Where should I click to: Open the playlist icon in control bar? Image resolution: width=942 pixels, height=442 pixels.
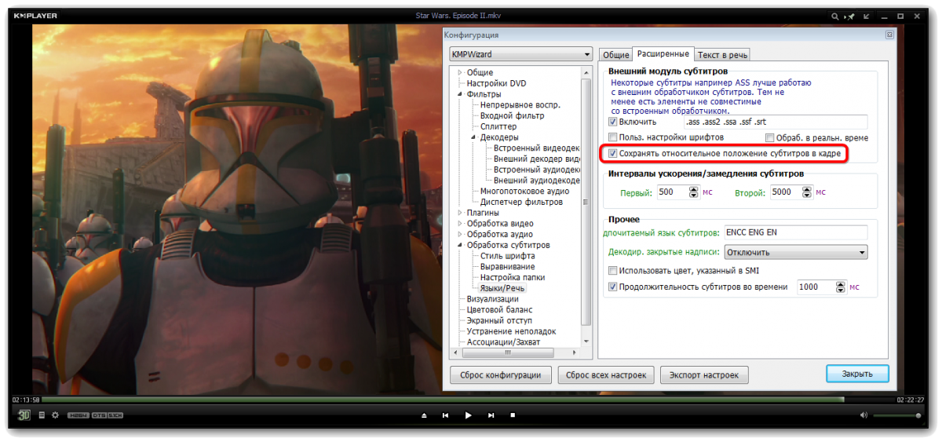pyautogui.click(x=42, y=415)
